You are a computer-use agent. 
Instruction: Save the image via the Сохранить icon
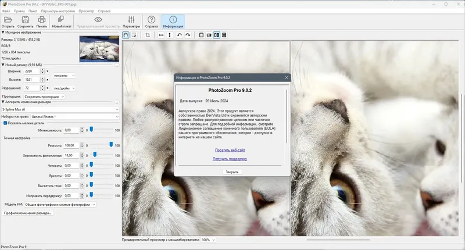coord(25,22)
